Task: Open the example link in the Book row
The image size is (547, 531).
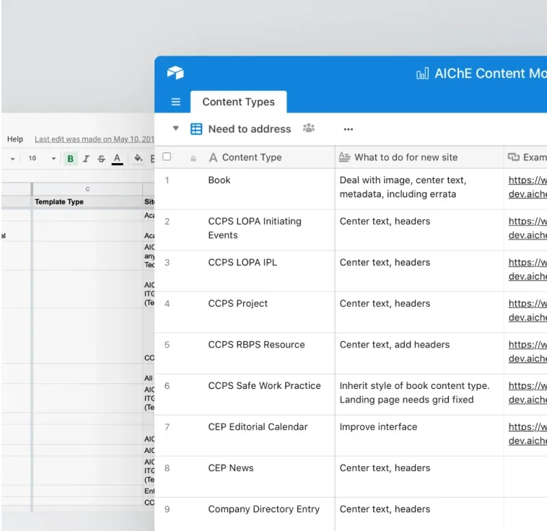Action: pyautogui.click(x=528, y=187)
